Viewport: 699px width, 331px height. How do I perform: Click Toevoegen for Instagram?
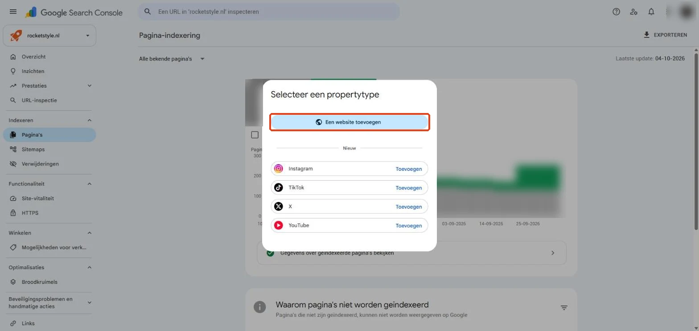point(409,169)
